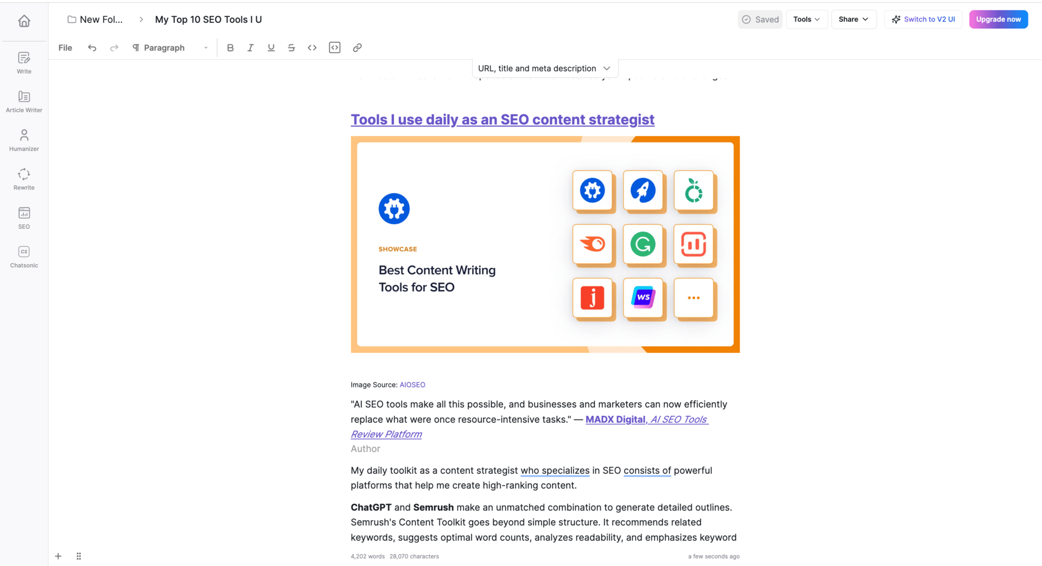1042x566 pixels.
Task: Insert a hyperlink from the toolbar
Action: click(357, 48)
